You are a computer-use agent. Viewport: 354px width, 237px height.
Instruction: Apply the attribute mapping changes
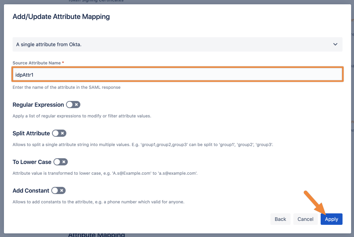click(331, 219)
